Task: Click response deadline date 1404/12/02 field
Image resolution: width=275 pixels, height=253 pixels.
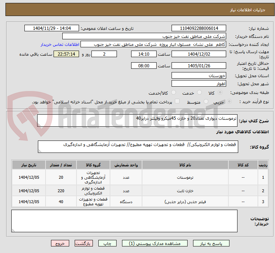Action: point(199,54)
